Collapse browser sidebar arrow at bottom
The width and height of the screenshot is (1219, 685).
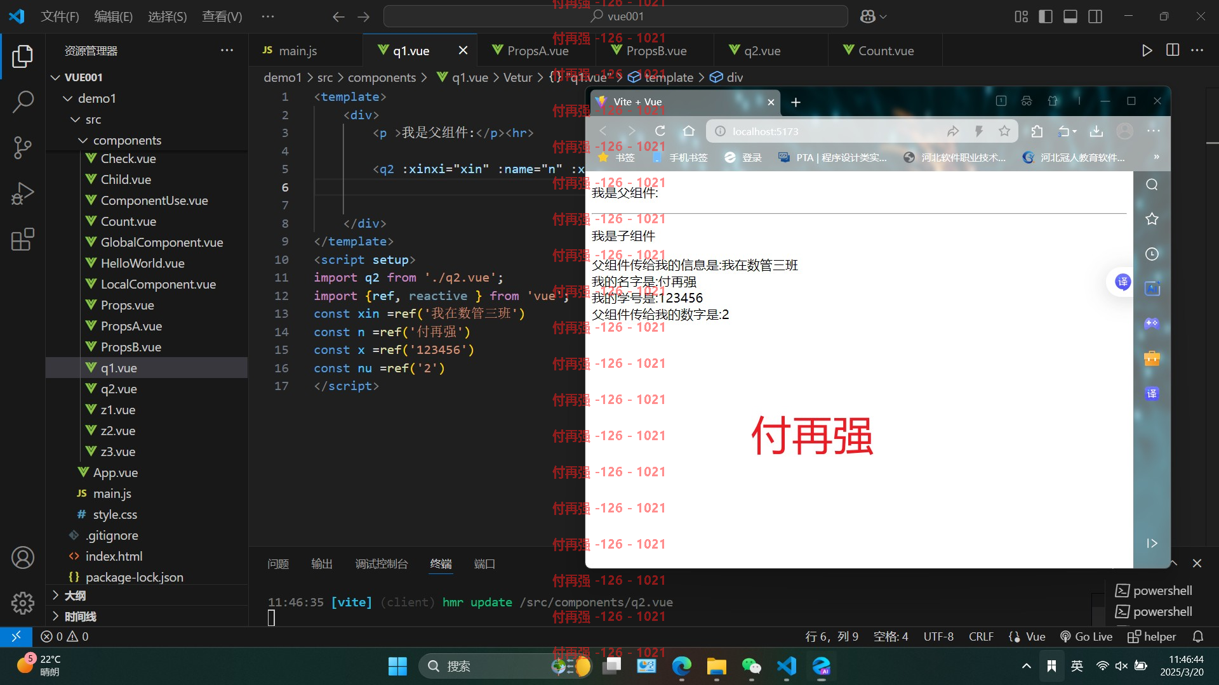(1152, 543)
